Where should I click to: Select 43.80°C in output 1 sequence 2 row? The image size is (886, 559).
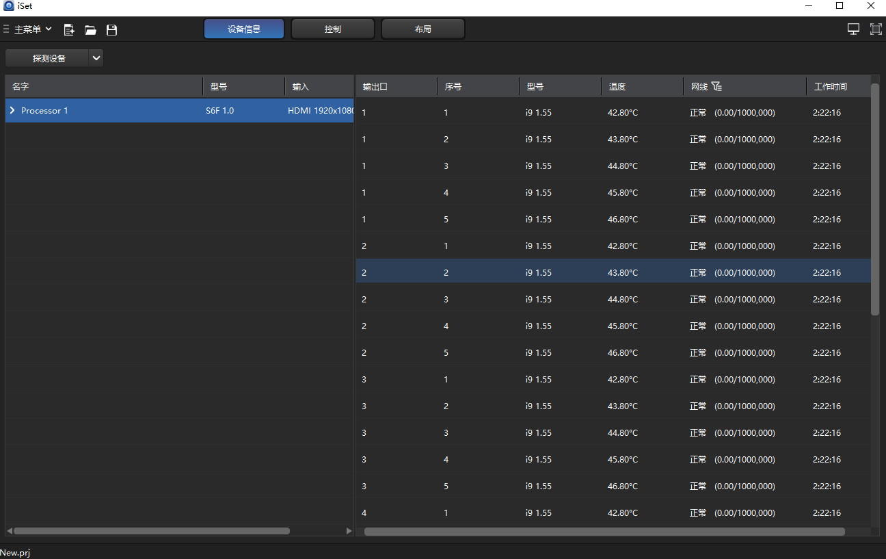(x=623, y=139)
